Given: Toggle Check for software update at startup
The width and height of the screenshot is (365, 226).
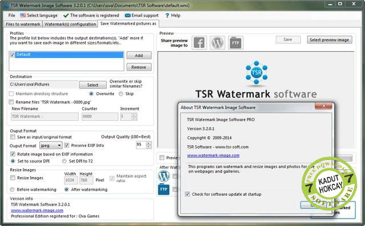Looking at the screenshot, I should click(x=188, y=194).
